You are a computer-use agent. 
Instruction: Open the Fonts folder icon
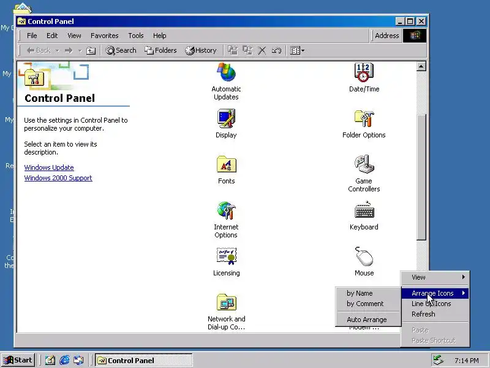coord(226,170)
